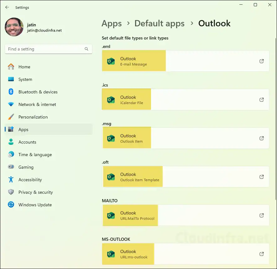Open Gaming settings
The width and height of the screenshot is (277, 269).
tap(49, 167)
